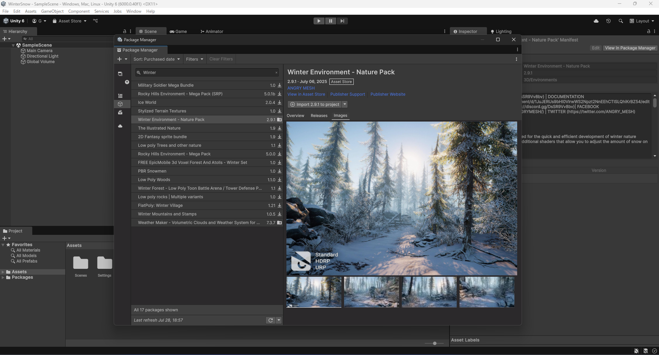Clear the Winter search text with the x icon

tap(276, 73)
